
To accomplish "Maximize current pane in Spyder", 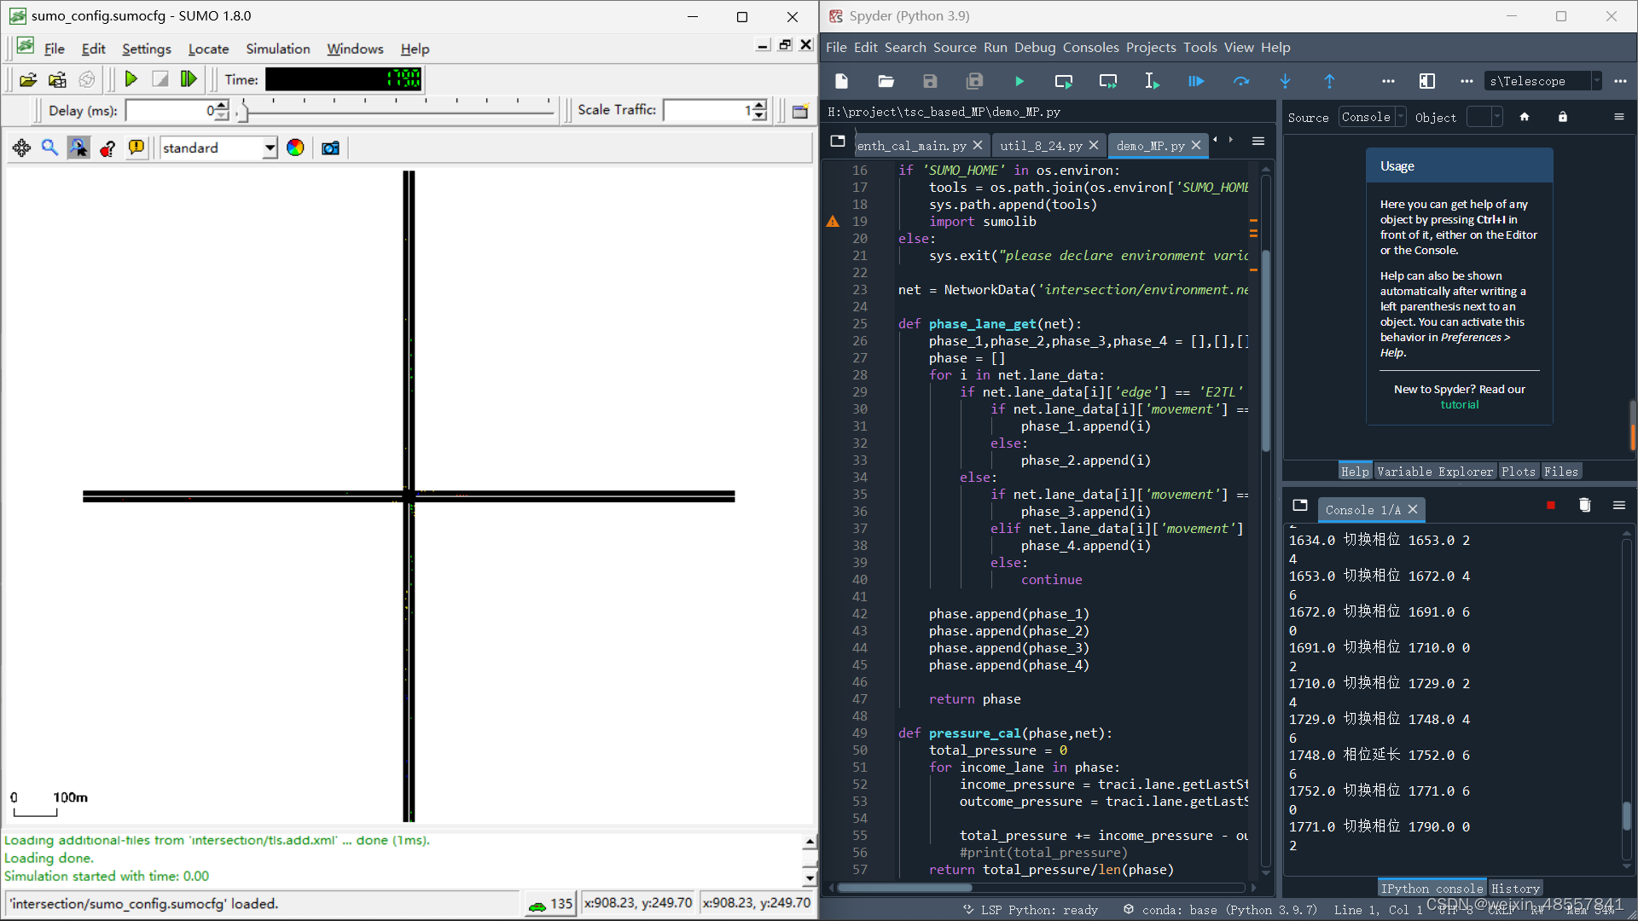I will (x=1427, y=81).
